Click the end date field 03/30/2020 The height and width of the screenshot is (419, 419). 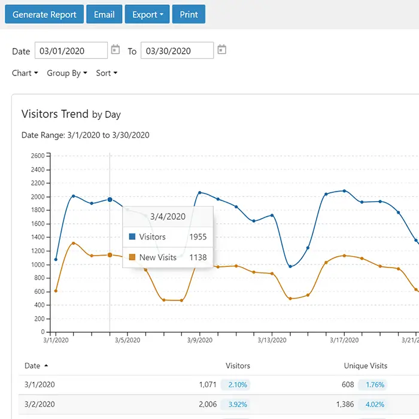177,51
